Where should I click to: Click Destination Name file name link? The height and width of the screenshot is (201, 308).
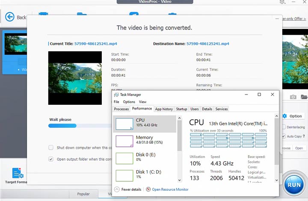[207, 44]
